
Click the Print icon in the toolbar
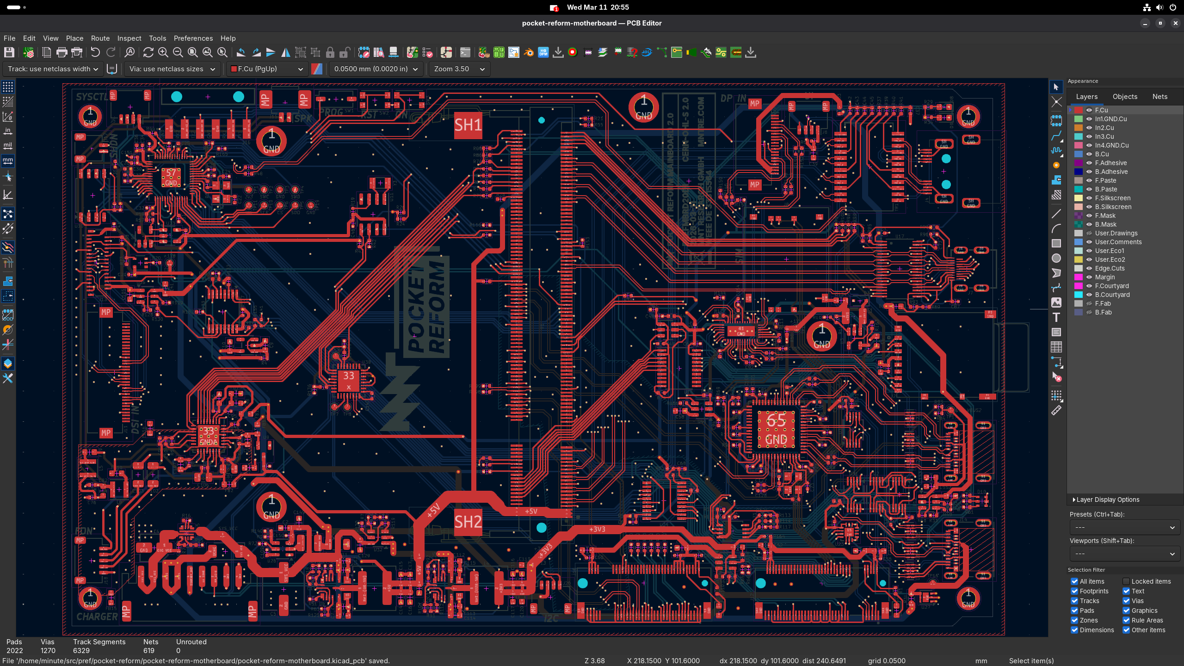click(62, 53)
